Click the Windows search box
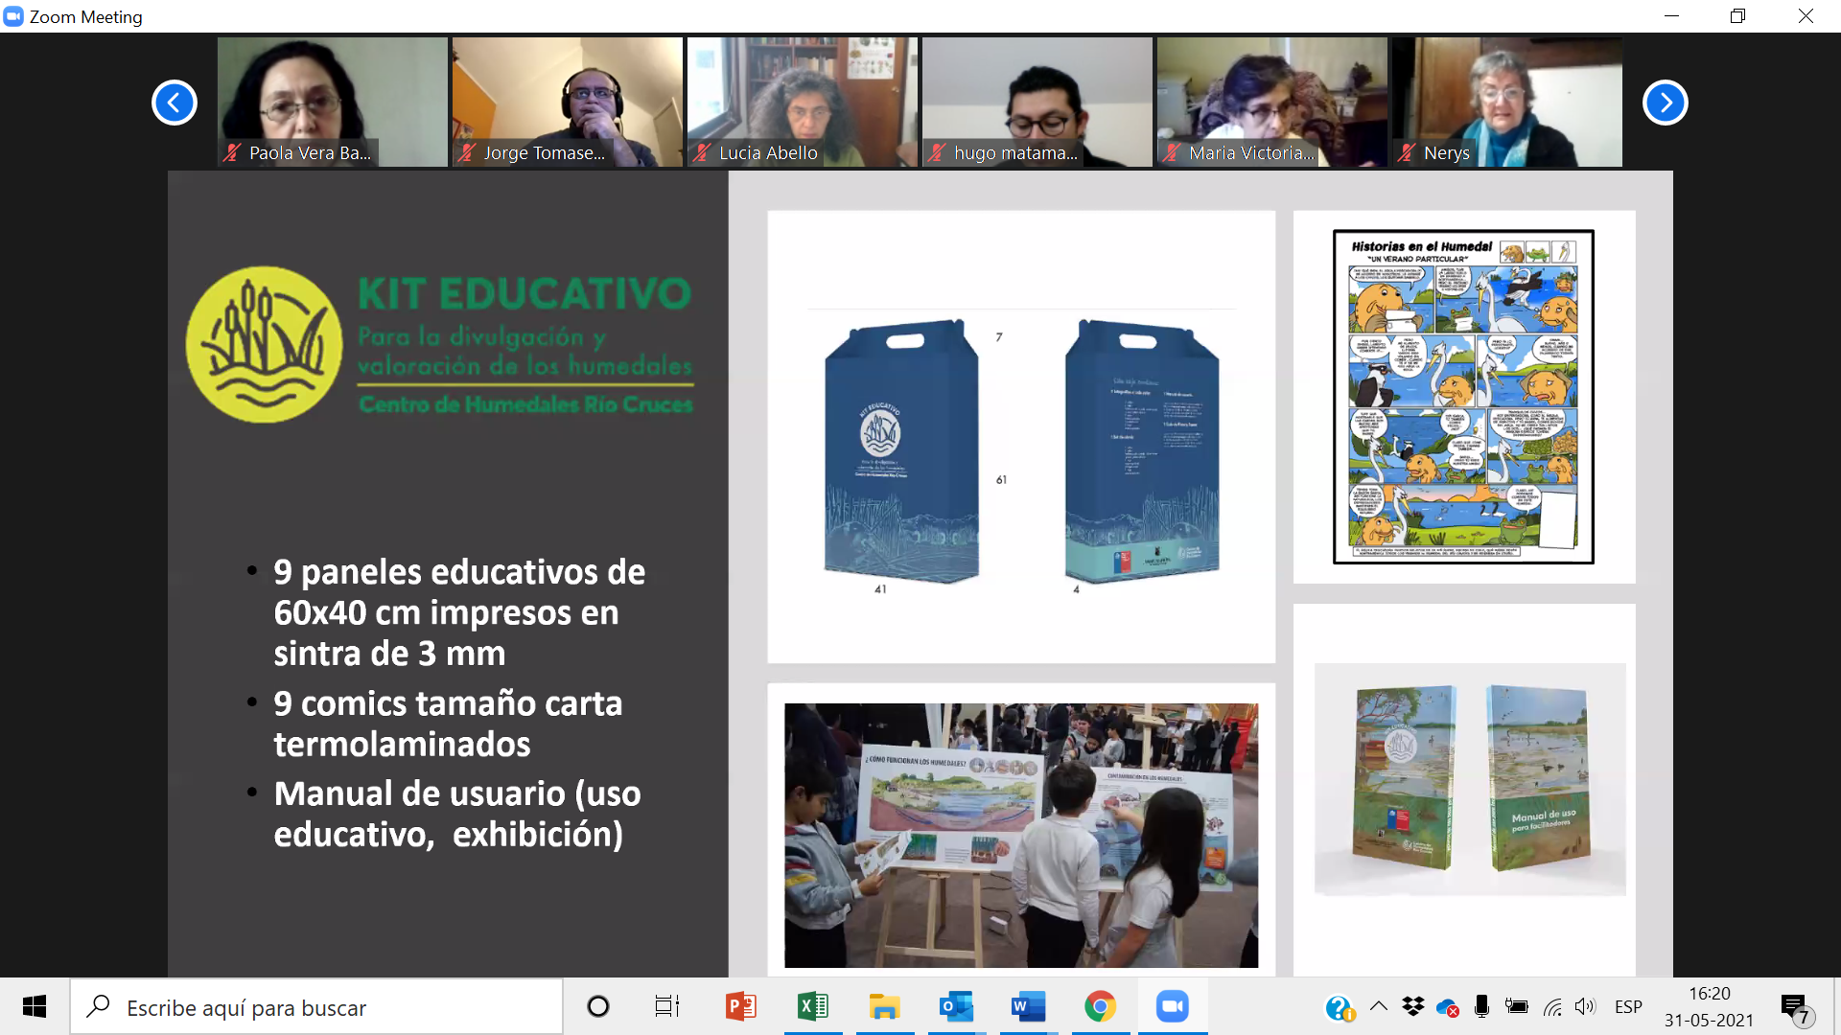 tap(316, 1006)
